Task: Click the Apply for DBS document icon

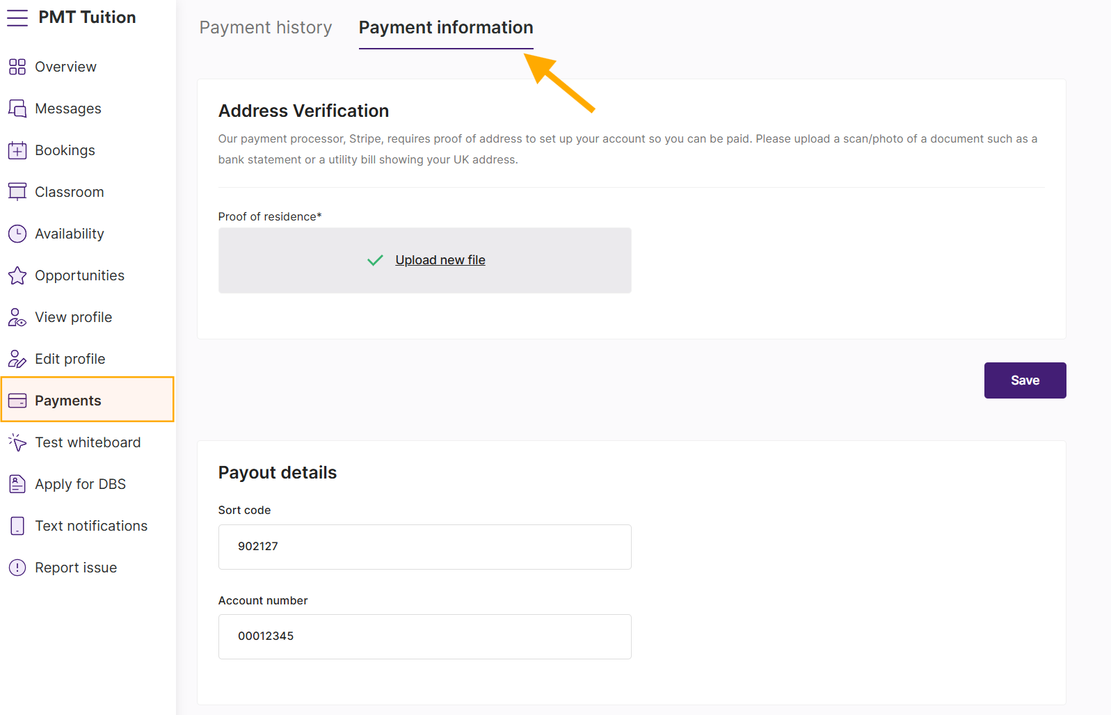Action: pyautogui.click(x=17, y=484)
